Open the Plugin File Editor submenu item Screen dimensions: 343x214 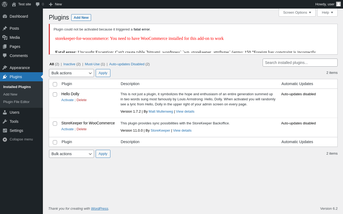(x=16, y=102)
